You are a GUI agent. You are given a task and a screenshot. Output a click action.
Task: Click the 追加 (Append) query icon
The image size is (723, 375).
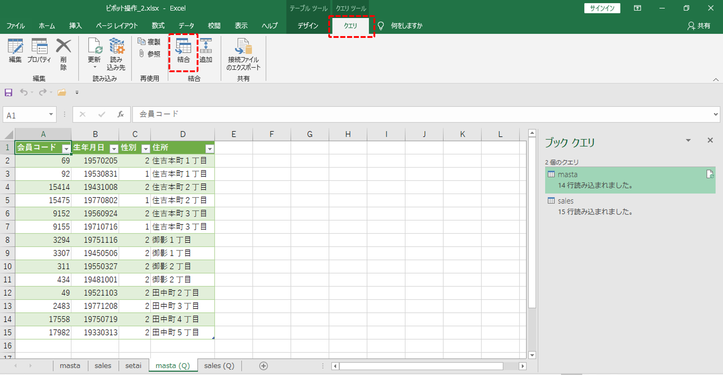coord(206,51)
